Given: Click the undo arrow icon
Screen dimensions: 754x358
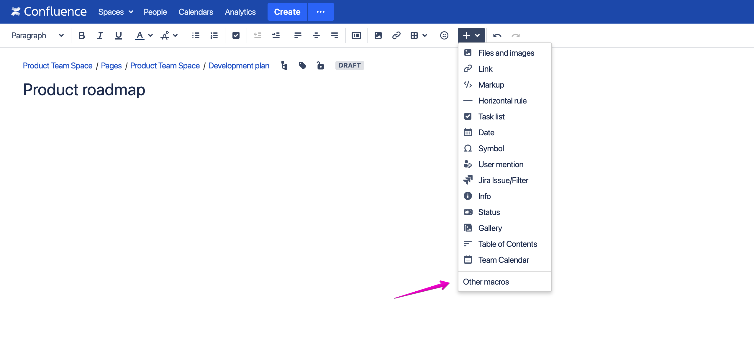Looking at the screenshot, I should (497, 36).
